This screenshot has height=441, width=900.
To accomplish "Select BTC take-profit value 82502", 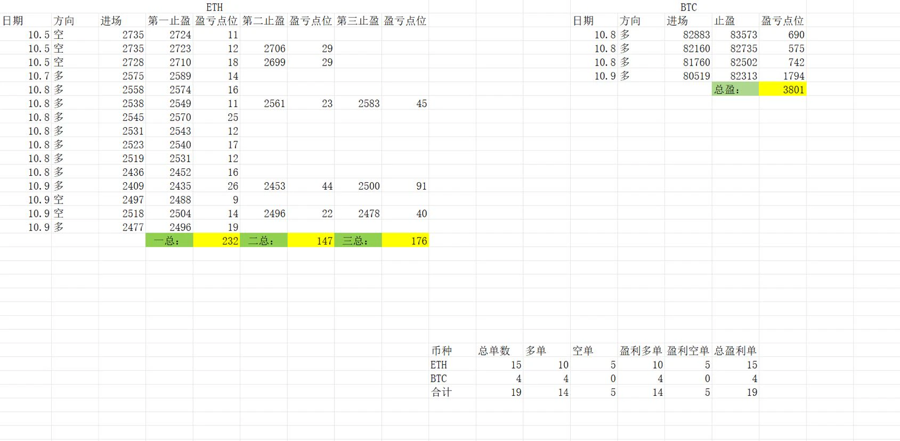I will coord(735,62).
